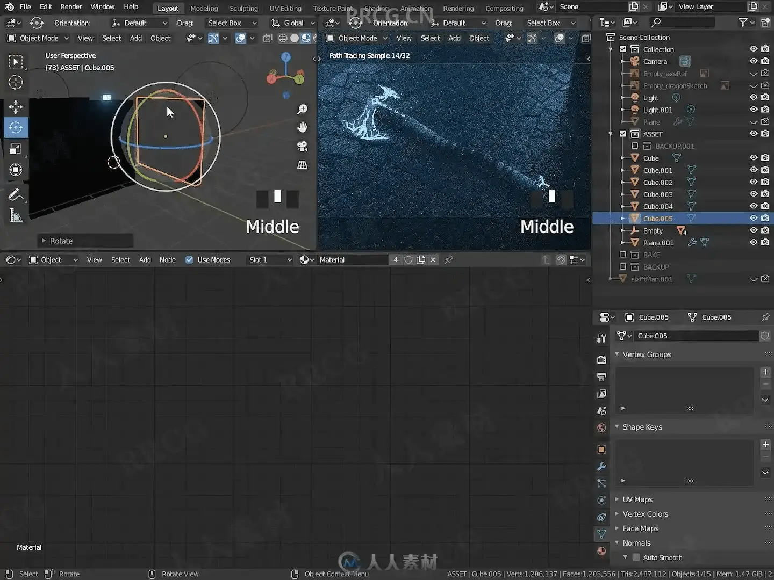
Task: Toggle camera view gizmo icon
Action: tap(303, 146)
